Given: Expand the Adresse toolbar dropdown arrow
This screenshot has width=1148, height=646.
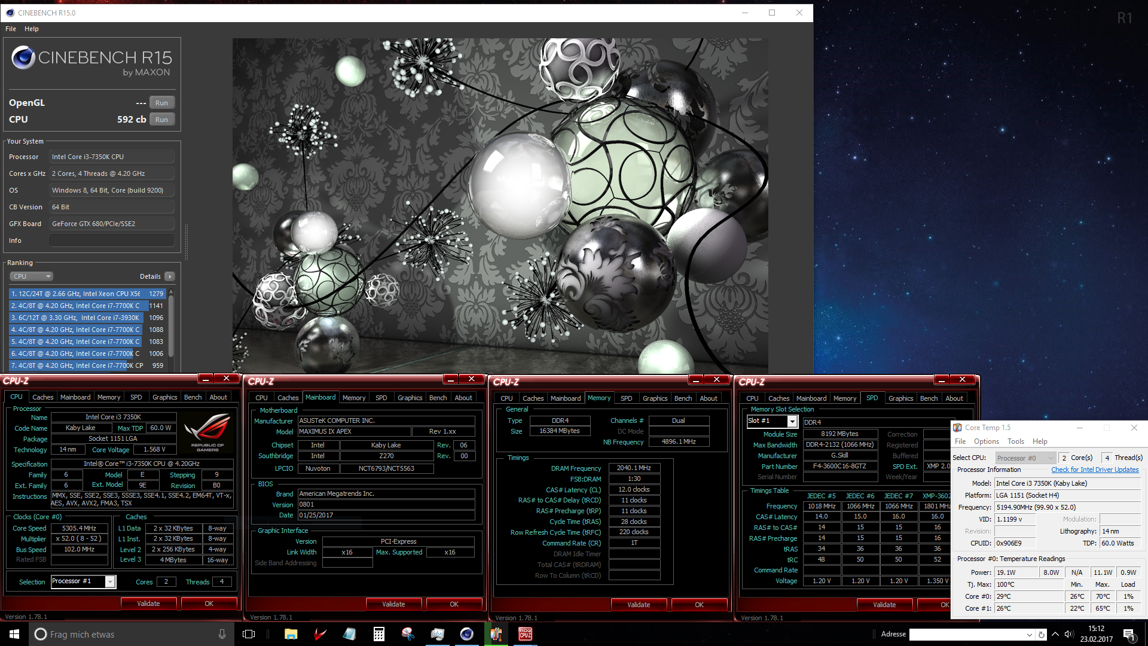Looking at the screenshot, I should tap(1030, 635).
